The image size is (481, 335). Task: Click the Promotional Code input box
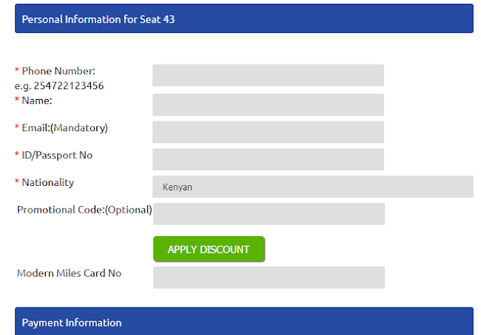click(268, 214)
